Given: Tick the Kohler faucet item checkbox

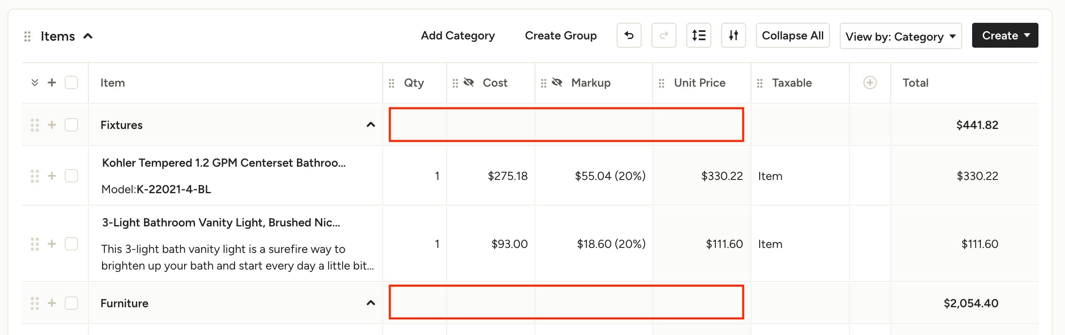Looking at the screenshot, I should 71,176.
